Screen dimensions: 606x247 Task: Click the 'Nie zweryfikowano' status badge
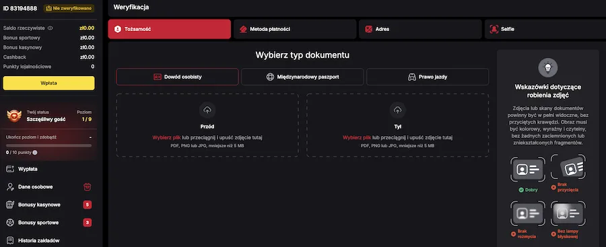[x=69, y=8]
